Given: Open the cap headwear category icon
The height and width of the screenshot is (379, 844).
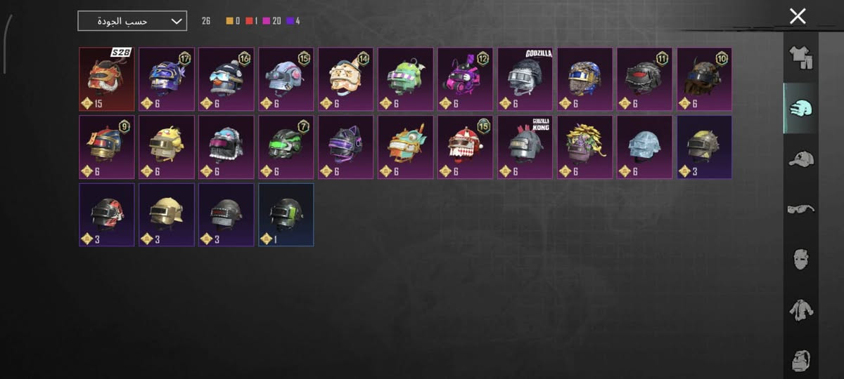Looking at the screenshot, I should tap(800, 159).
